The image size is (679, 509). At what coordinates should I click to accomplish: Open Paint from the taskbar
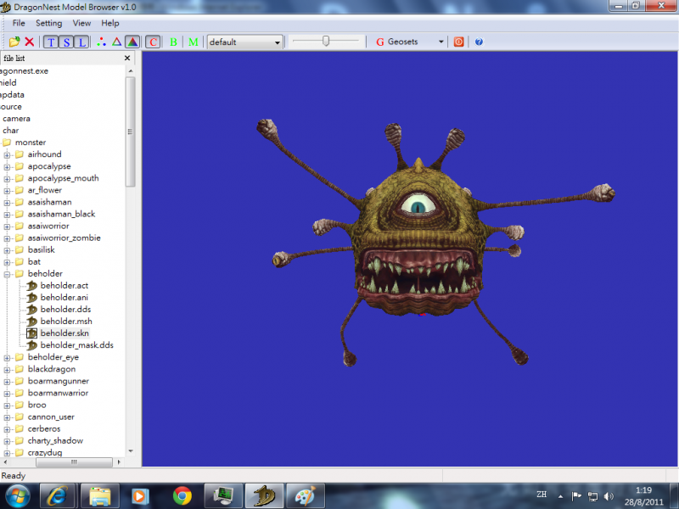[x=306, y=495]
